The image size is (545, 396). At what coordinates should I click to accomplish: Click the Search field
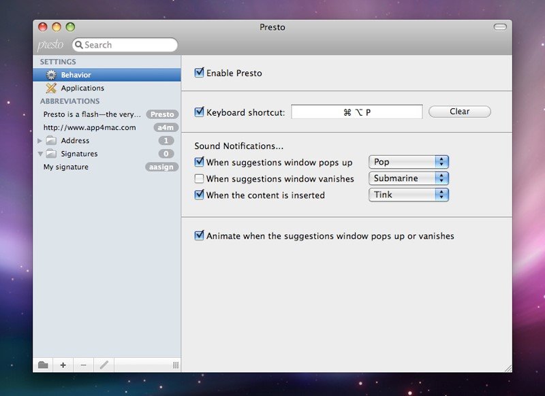125,45
